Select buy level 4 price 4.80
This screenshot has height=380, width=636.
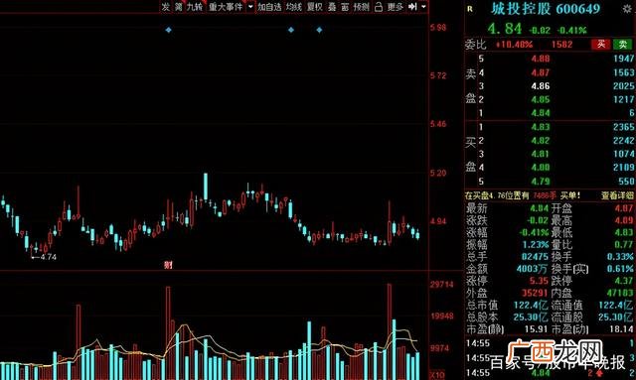coord(541,167)
